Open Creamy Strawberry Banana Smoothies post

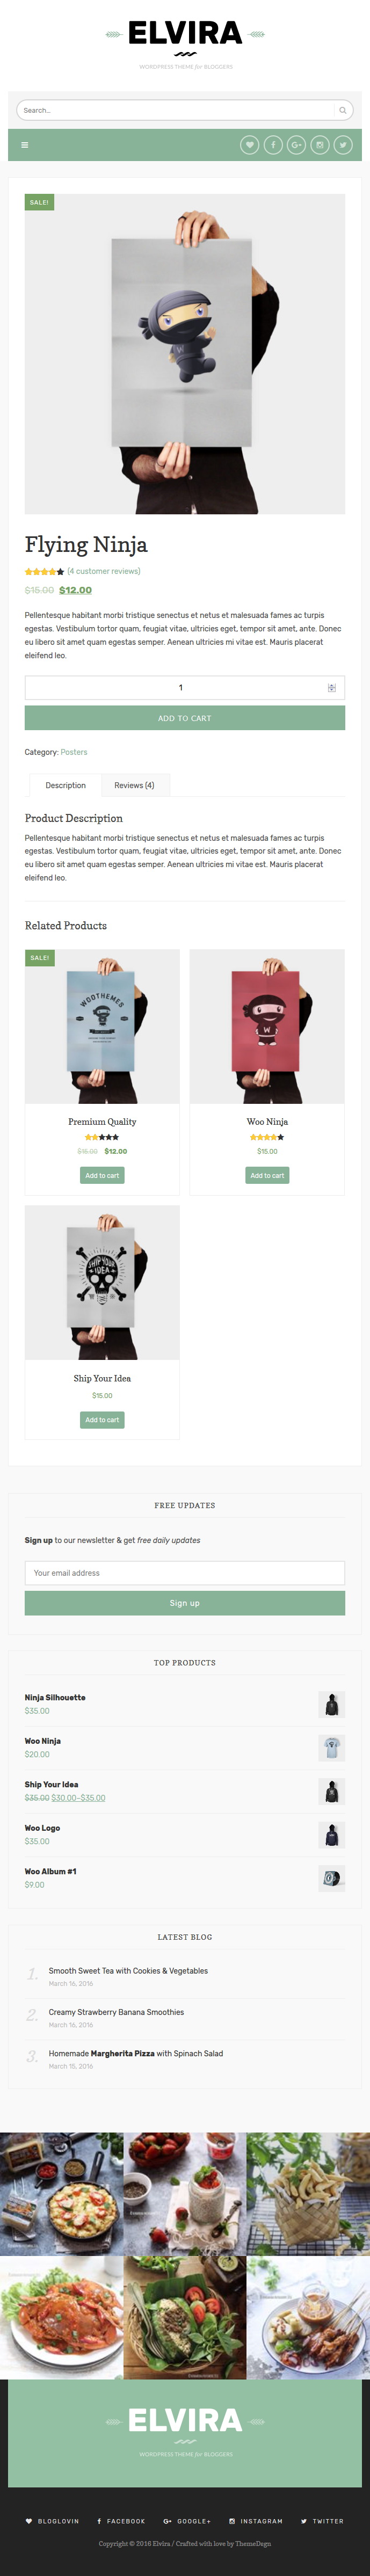116,2012
